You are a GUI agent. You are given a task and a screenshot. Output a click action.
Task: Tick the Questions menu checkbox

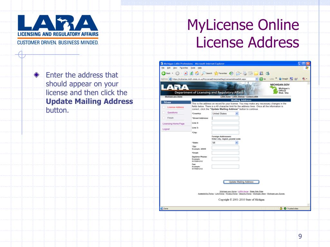[x=164, y=112]
